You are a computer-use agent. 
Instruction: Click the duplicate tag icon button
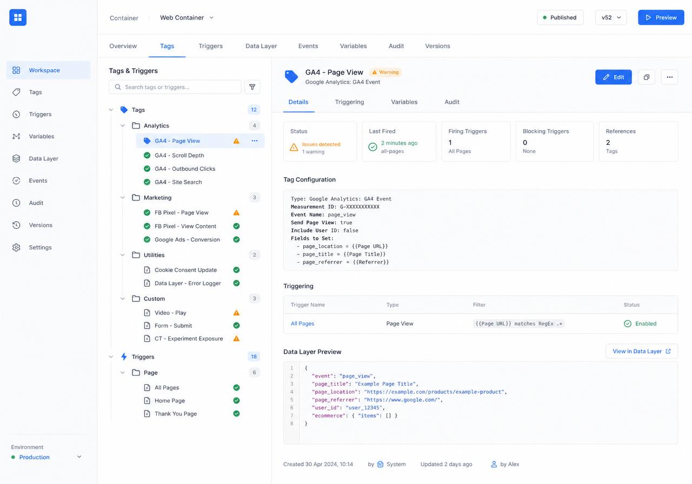(647, 77)
